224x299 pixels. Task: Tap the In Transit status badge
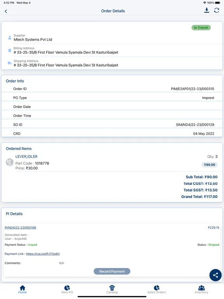201,28
